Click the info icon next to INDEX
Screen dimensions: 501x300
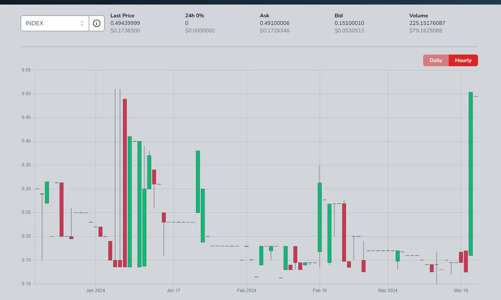[97, 23]
